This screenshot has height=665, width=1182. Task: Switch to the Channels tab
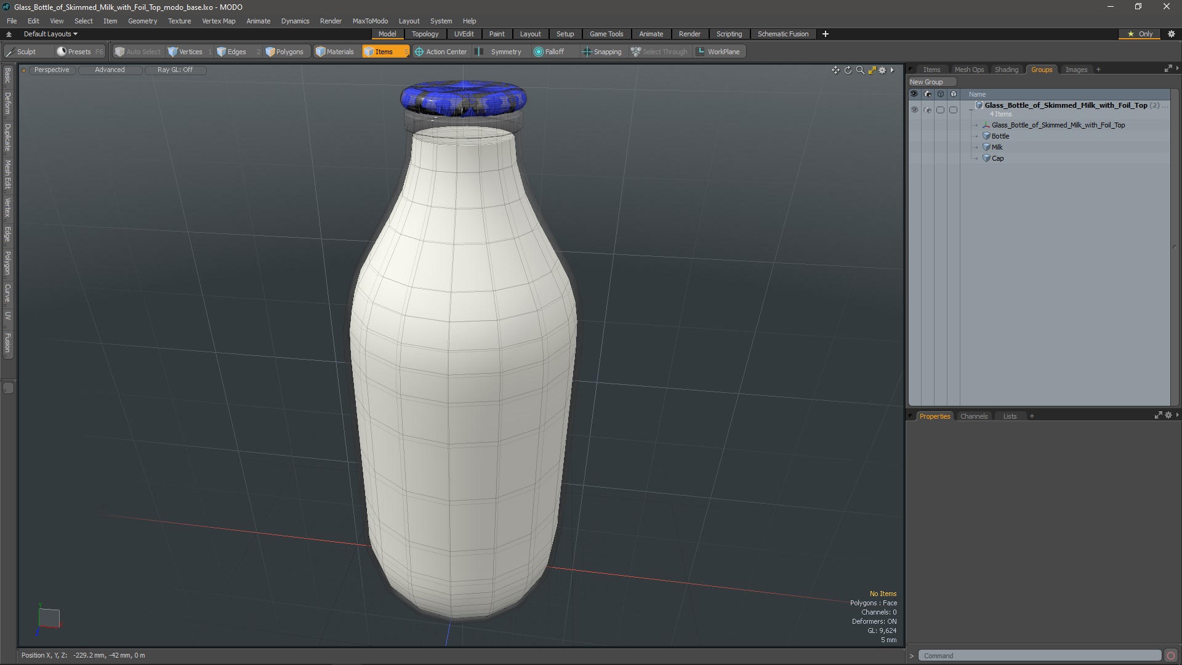pyautogui.click(x=974, y=416)
